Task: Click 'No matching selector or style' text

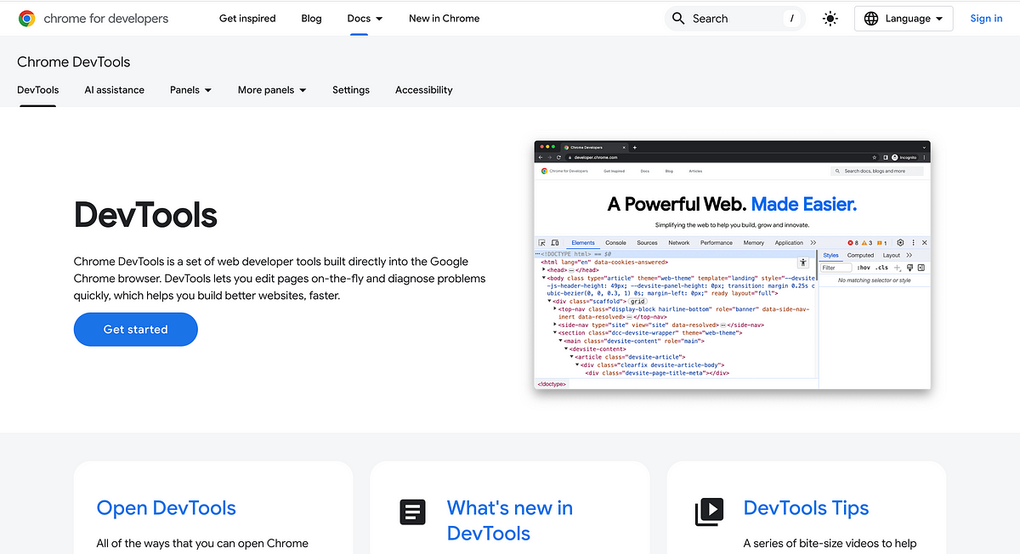Action: tap(874, 280)
